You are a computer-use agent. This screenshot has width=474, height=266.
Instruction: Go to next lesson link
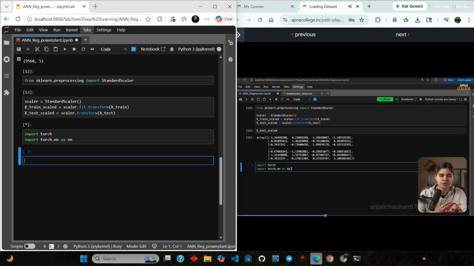tap(403, 35)
